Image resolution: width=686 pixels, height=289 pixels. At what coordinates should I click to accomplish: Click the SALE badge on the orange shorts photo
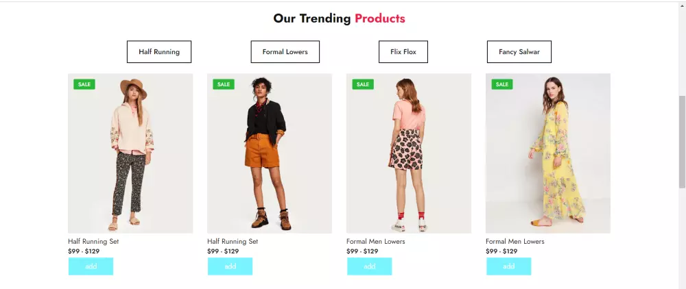tap(224, 84)
